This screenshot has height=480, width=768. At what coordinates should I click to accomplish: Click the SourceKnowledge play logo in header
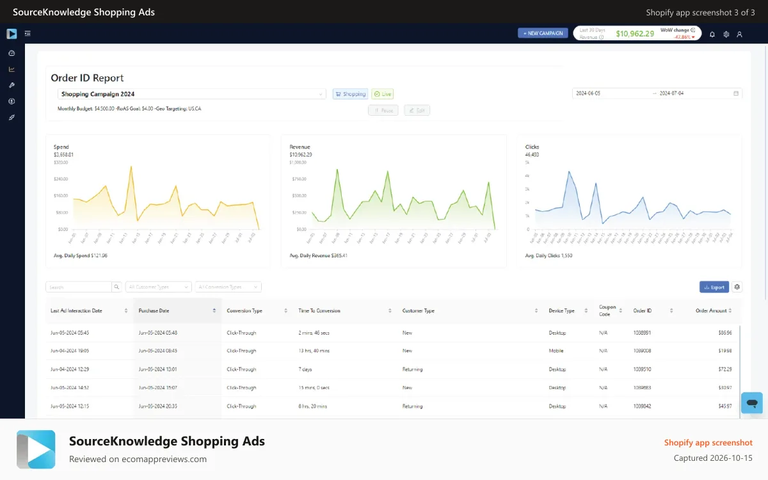12,33
